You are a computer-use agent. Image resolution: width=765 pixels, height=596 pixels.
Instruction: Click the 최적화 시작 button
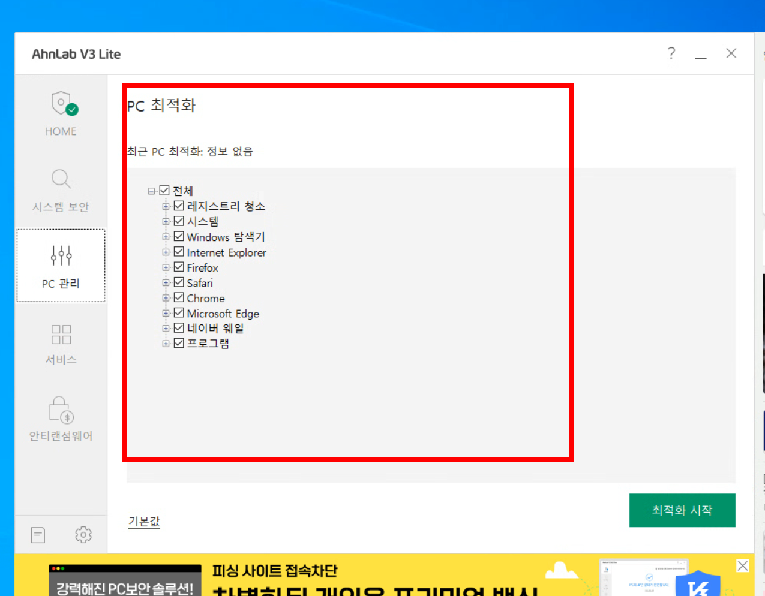coord(682,510)
